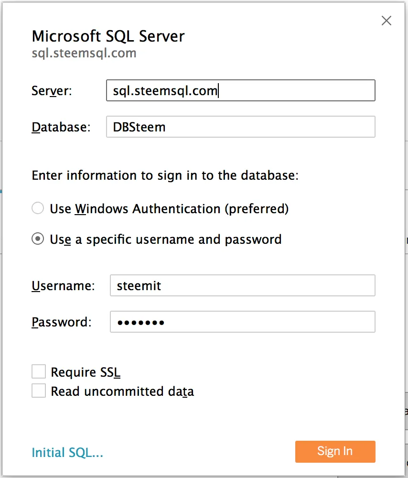The height and width of the screenshot is (478, 408).
Task: Click the sql.steemsql.com subtitle under the title
Action: coord(84,54)
